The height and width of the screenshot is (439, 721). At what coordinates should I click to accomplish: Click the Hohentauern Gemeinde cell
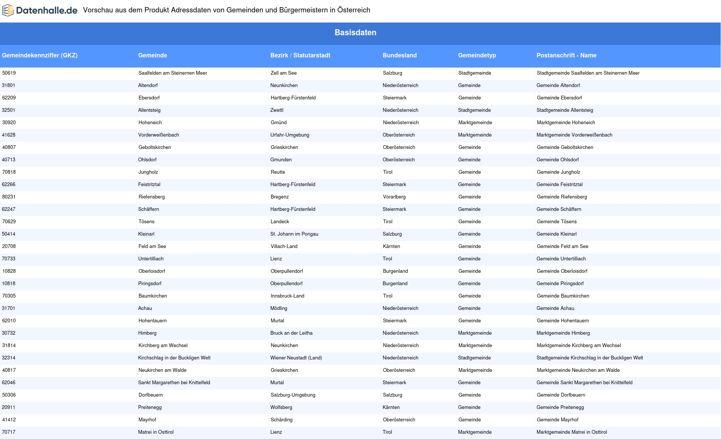coord(202,321)
